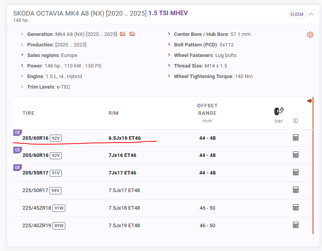Image resolution: width=322 pixels, height=251 pixels.
Task: Click rim 6.5Jx16 ET46
Action: [125, 138]
